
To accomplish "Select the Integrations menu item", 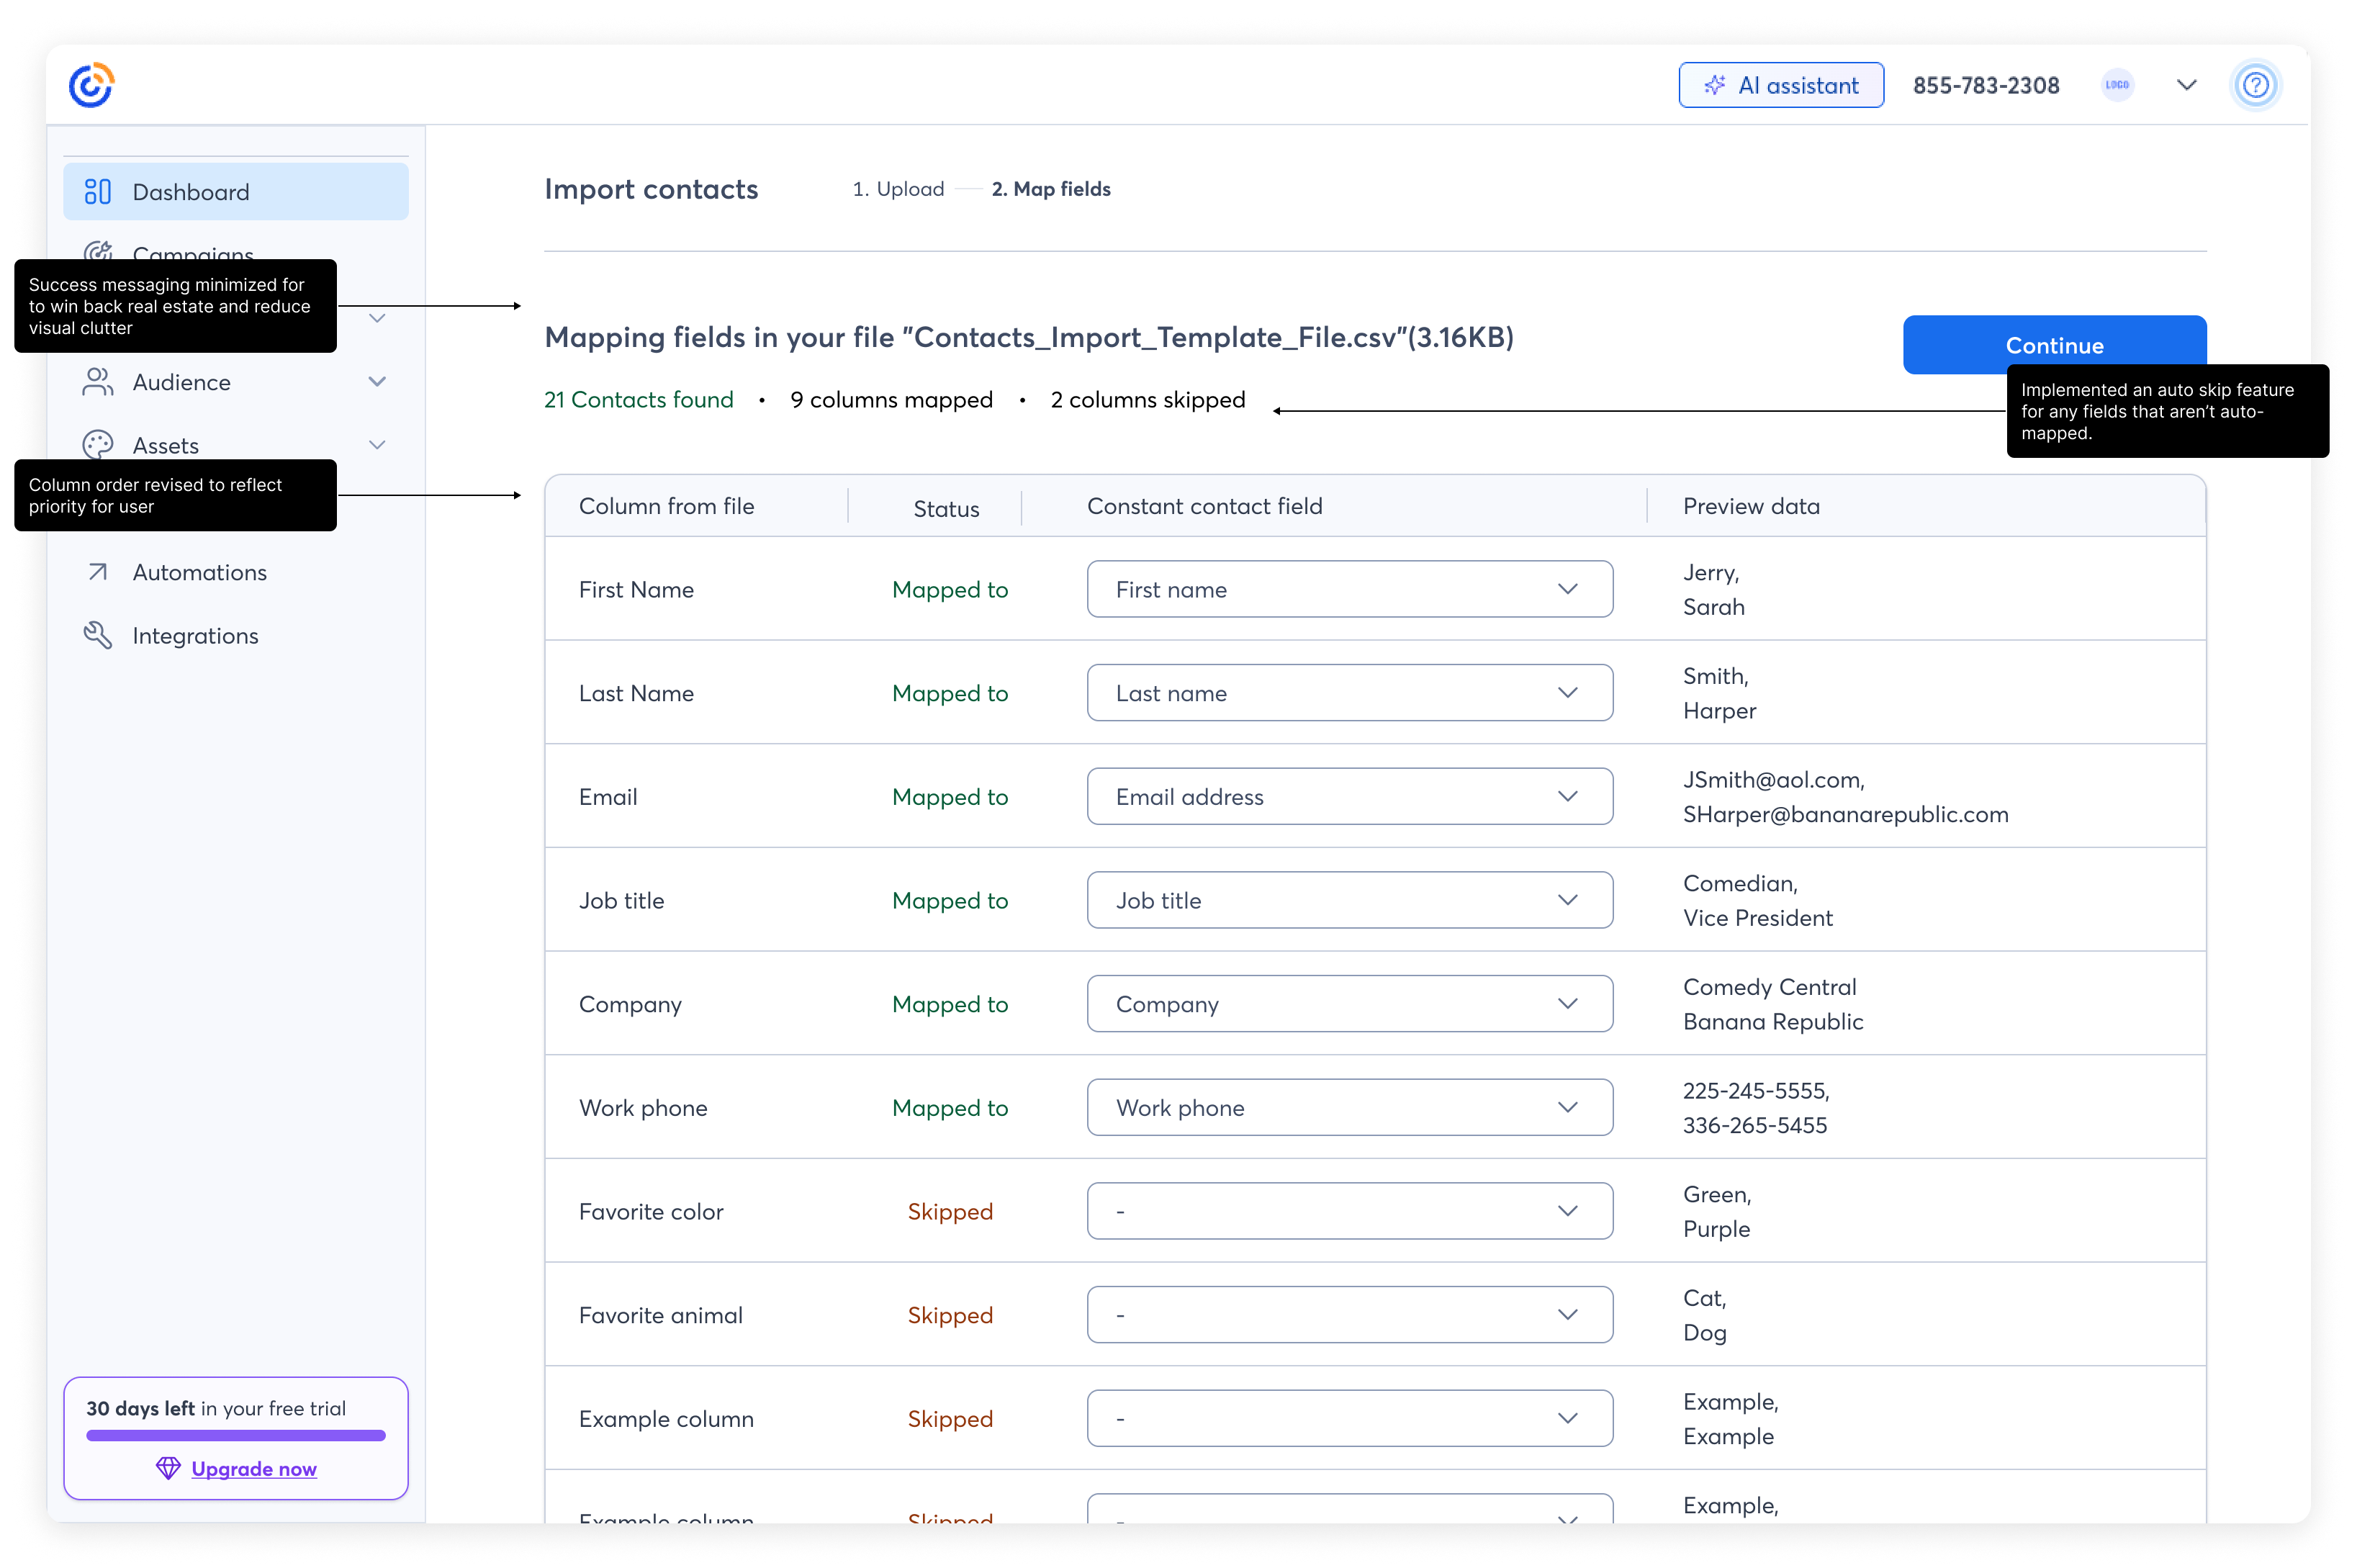I will point(195,636).
